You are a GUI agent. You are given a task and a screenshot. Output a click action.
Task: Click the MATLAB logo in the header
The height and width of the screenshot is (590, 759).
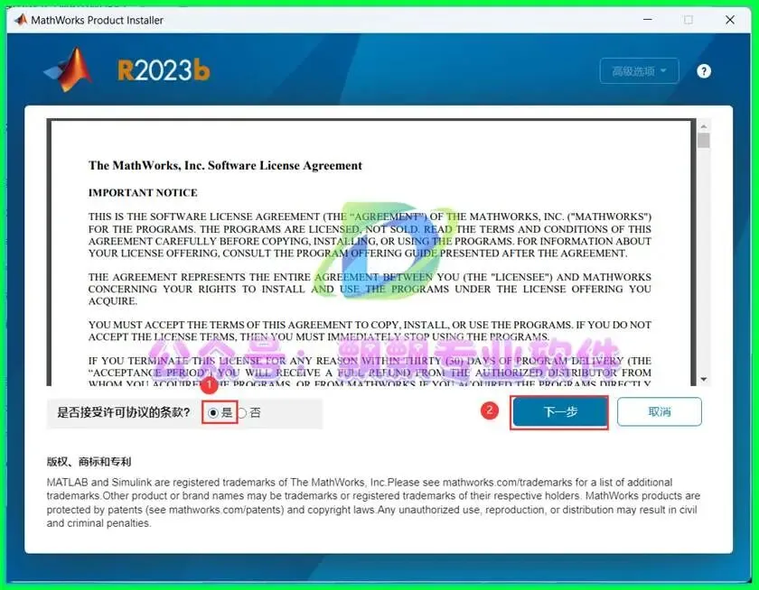click(x=69, y=70)
